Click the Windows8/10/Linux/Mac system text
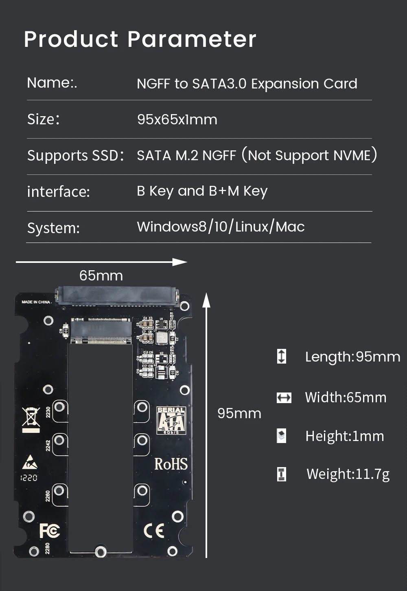 (221, 227)
